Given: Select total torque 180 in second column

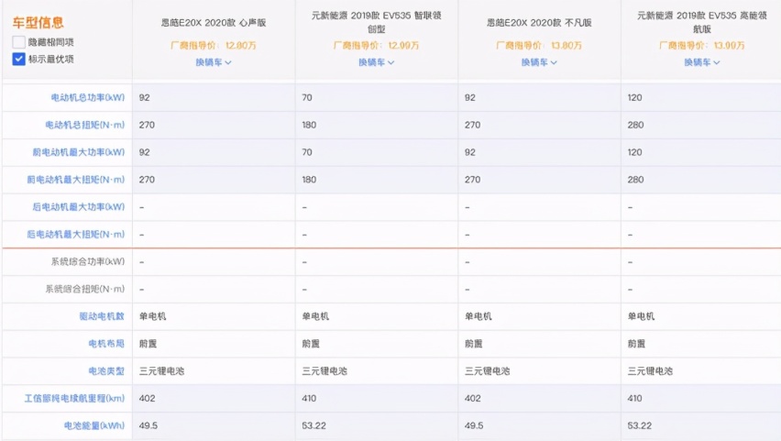Looking at the screenshot, I should [309, 125].
